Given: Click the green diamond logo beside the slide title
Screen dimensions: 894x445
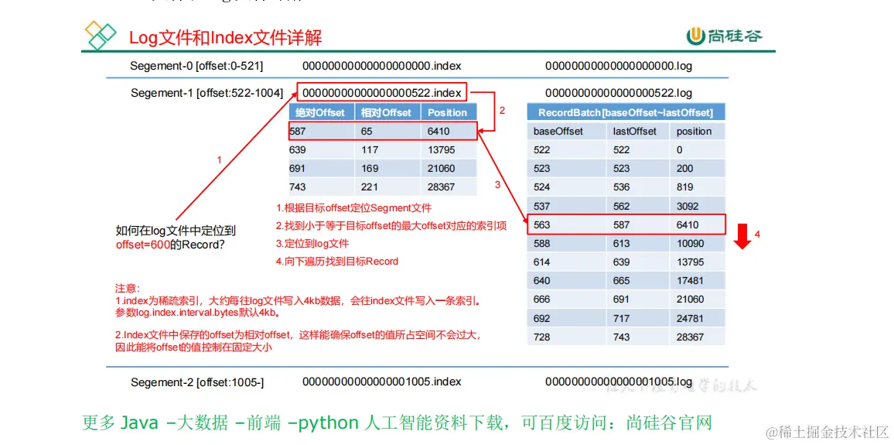Looking at the screenshot, I should pyautogui.click(x=100, y=35).
